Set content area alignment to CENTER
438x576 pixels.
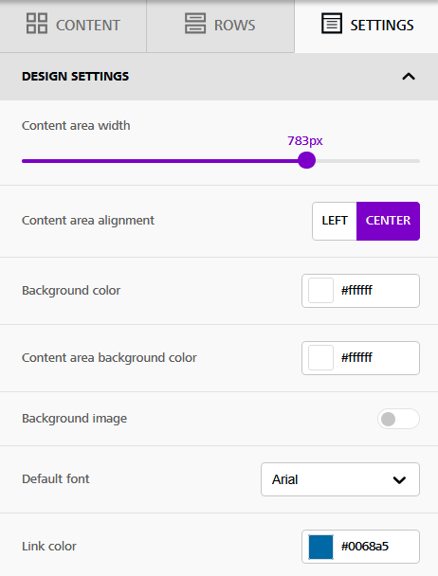388,221
